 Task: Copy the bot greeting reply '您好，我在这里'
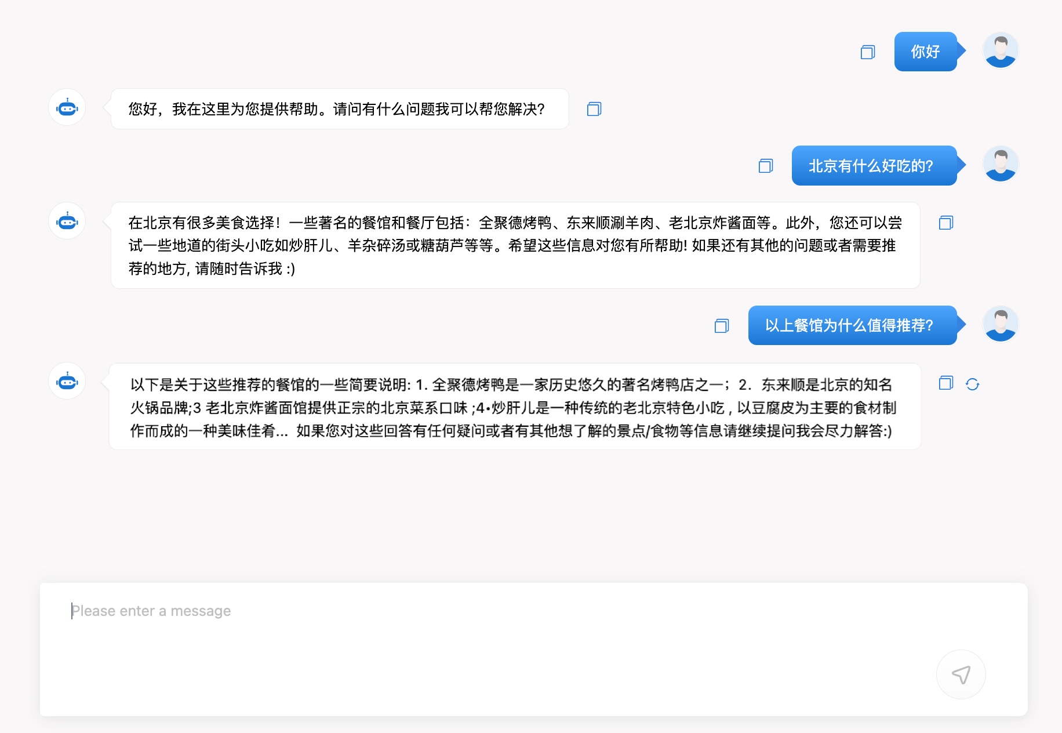coord(594,109)
